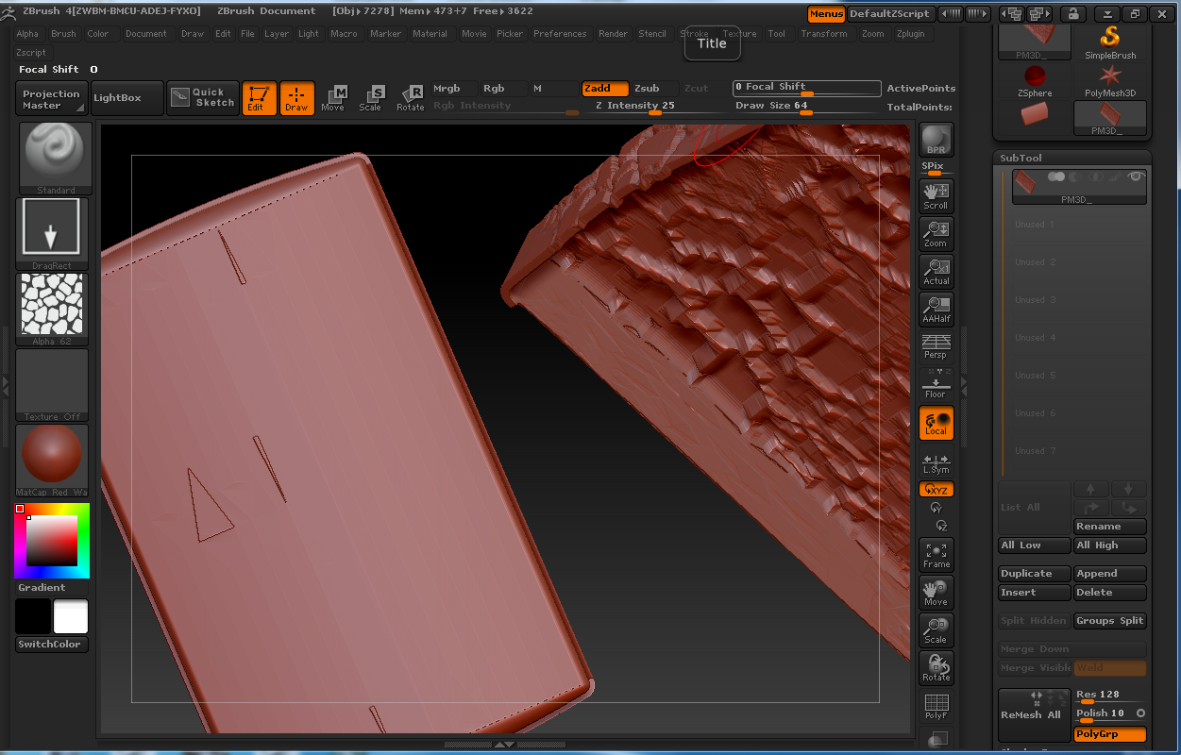Select the Scroll canvas navigation icon
The image size is (1181, 755).
(x=936, y=196)
